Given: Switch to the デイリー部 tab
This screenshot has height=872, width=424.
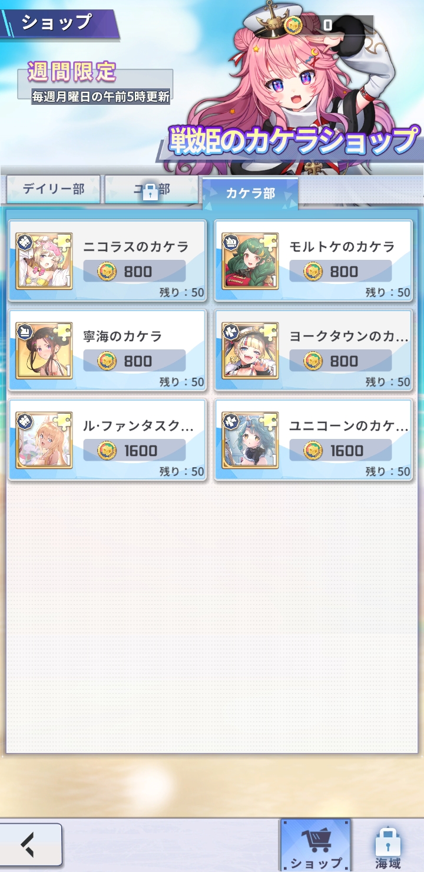Looking at the screenshot, I should click(54, 189).
